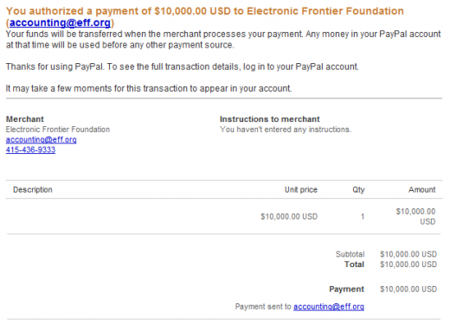450x331 pixels.
Task: Click the $10,000.00 USD unit price value
Action: (x=289, y=217)
